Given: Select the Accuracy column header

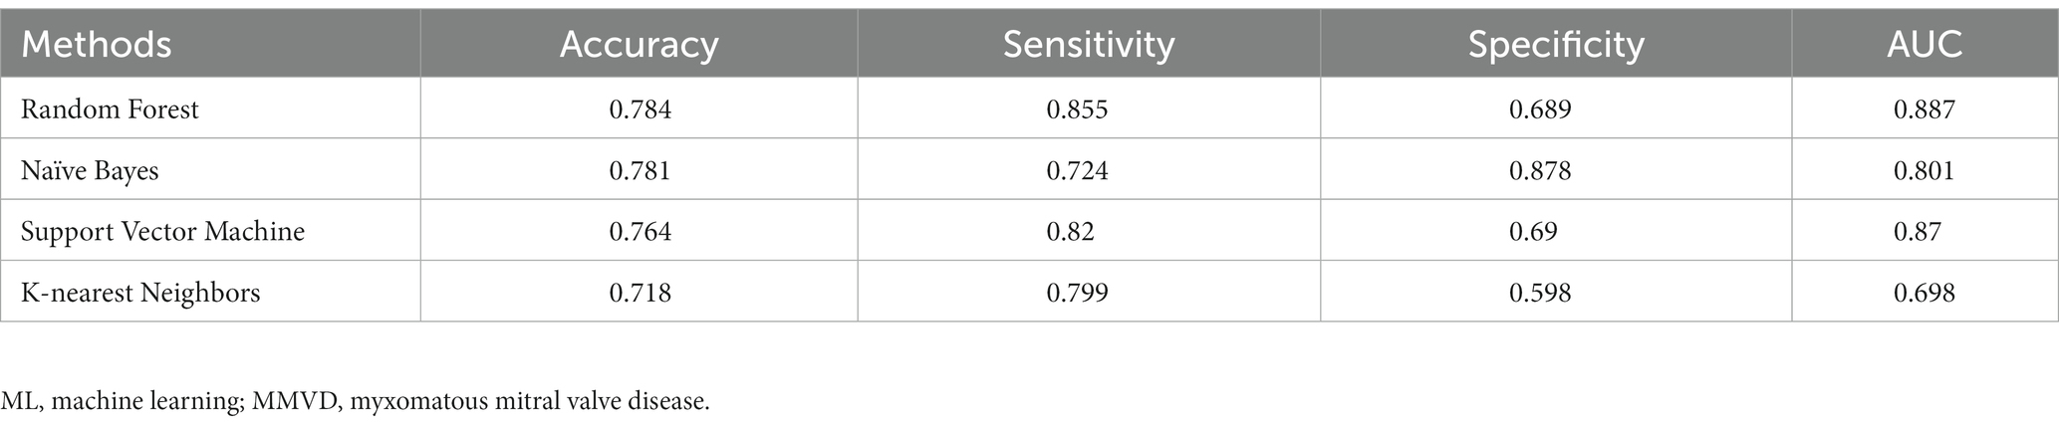Looking at the screenshot, I should (639, 45).
